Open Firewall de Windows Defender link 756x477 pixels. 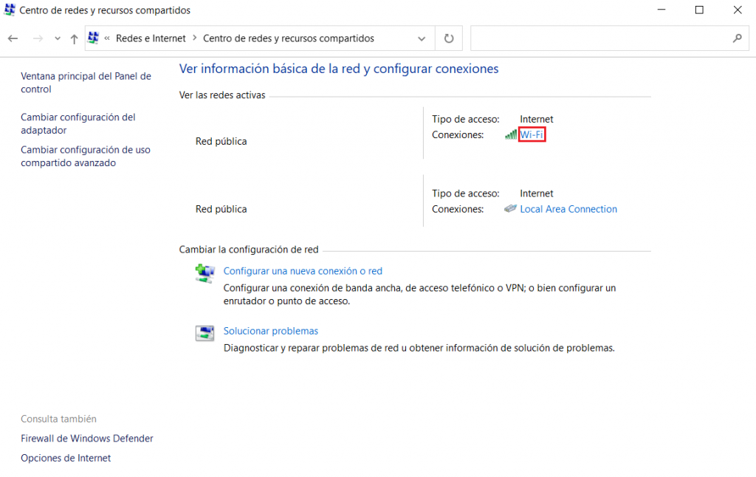click(x=86, y=439)
